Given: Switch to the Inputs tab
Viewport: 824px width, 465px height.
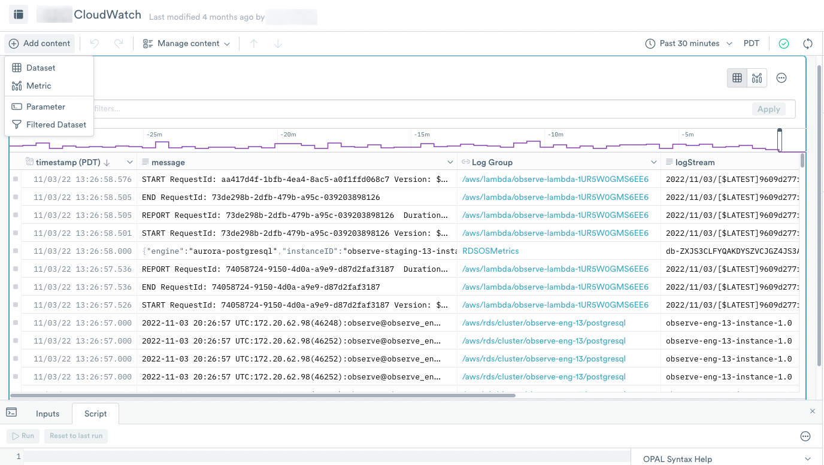Looking at the screenshot, I should (x=47, y=414).
